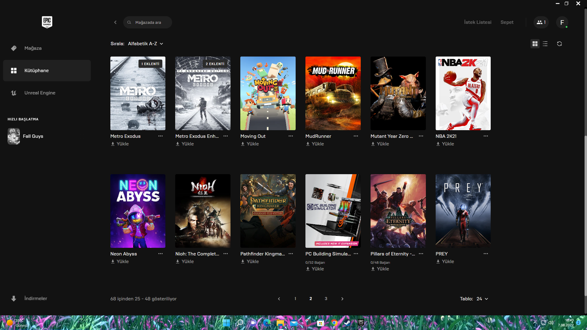Viewport: 587px width, 330px height.
Task: Open the Neon Abyss cover thumbnail
Action: (x=138, y=211)
